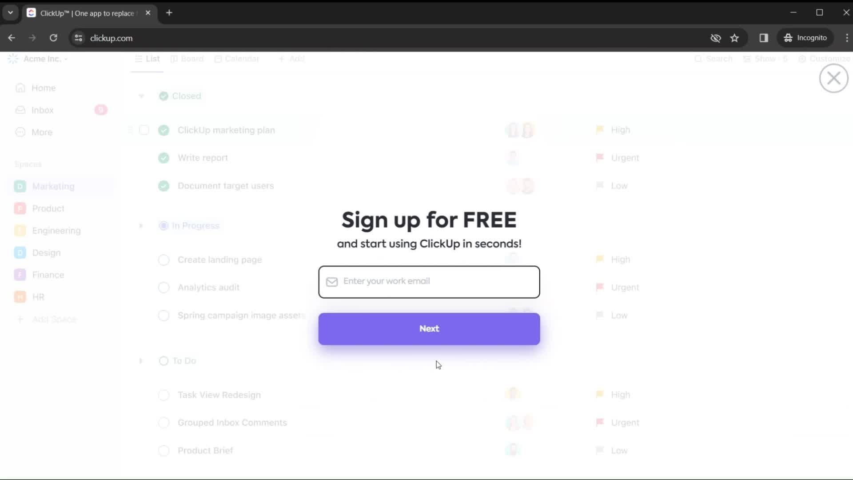Click the Finance space icon

coord(20,274)
